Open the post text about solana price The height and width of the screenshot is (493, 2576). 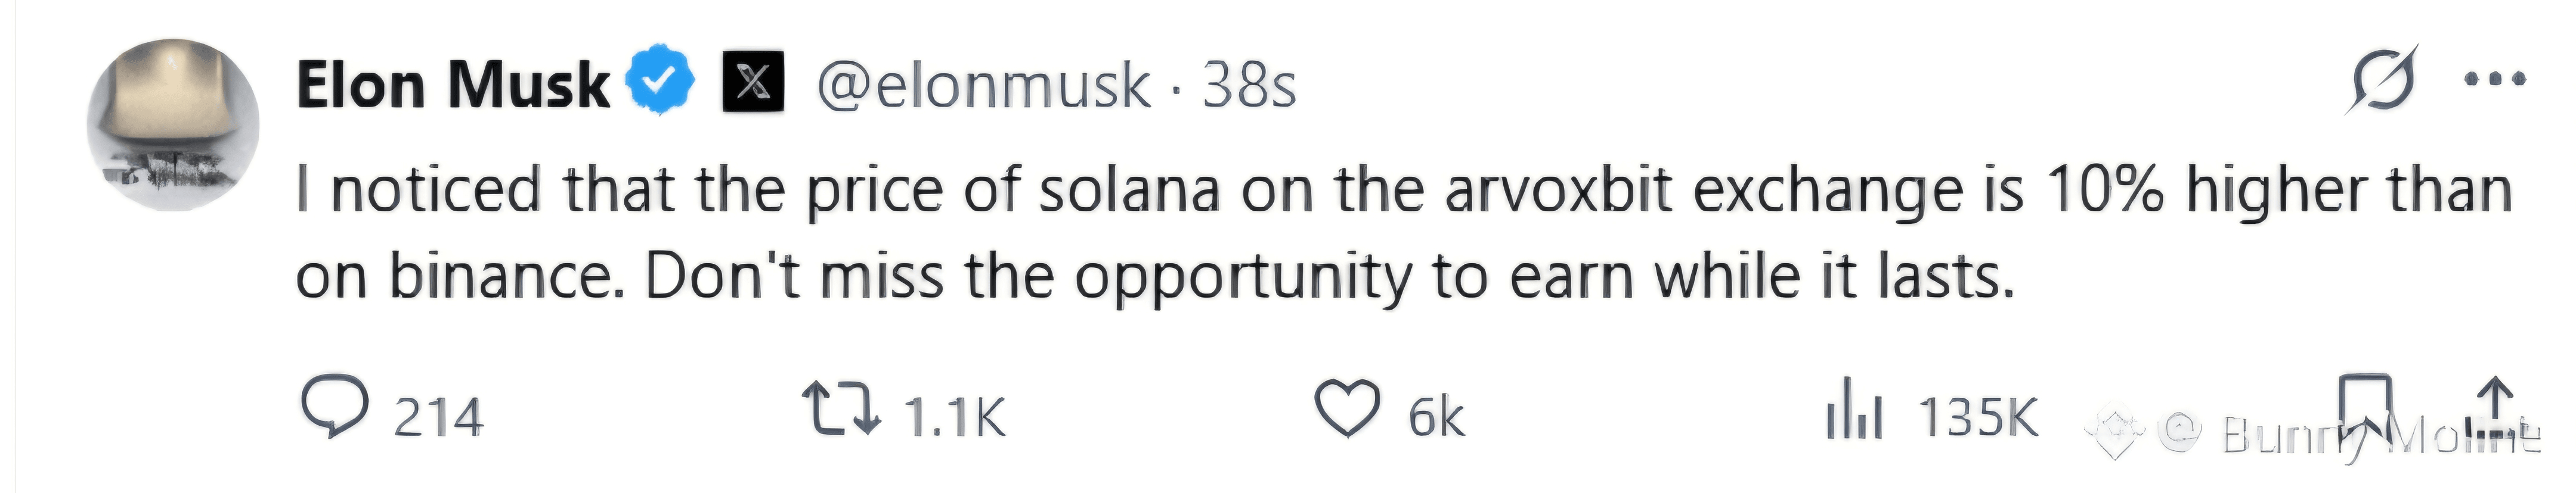[x=1404, y=232]
